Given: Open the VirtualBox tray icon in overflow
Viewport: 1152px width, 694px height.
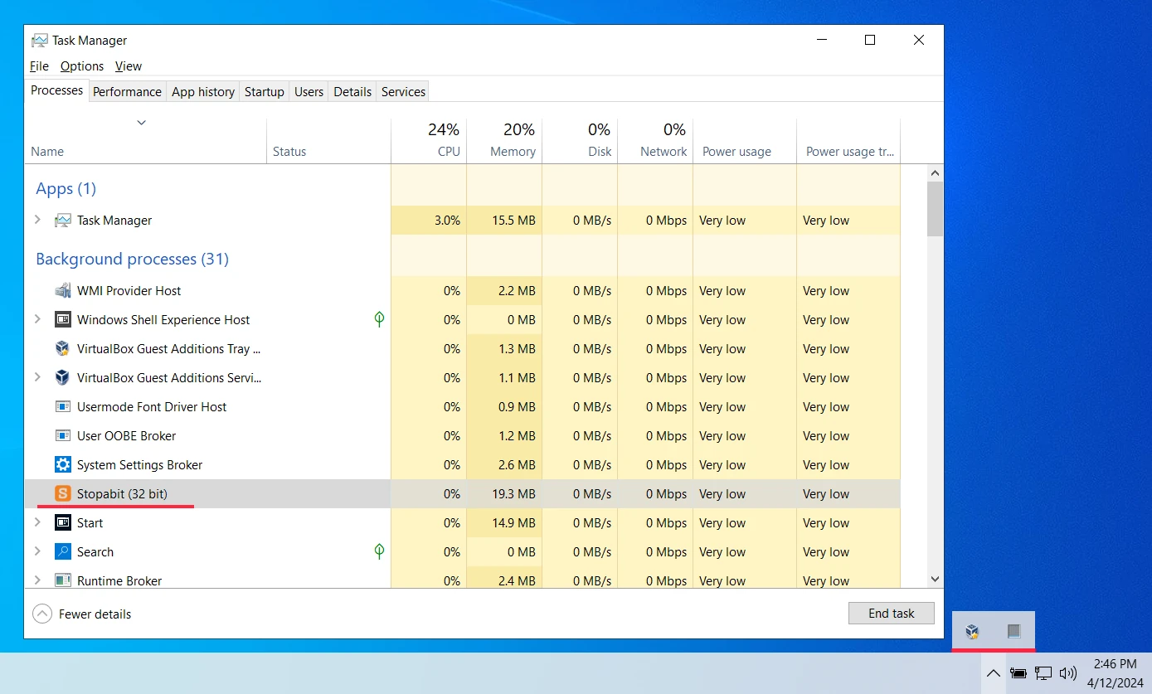Looking at the screenshot, I should (972, 632).
